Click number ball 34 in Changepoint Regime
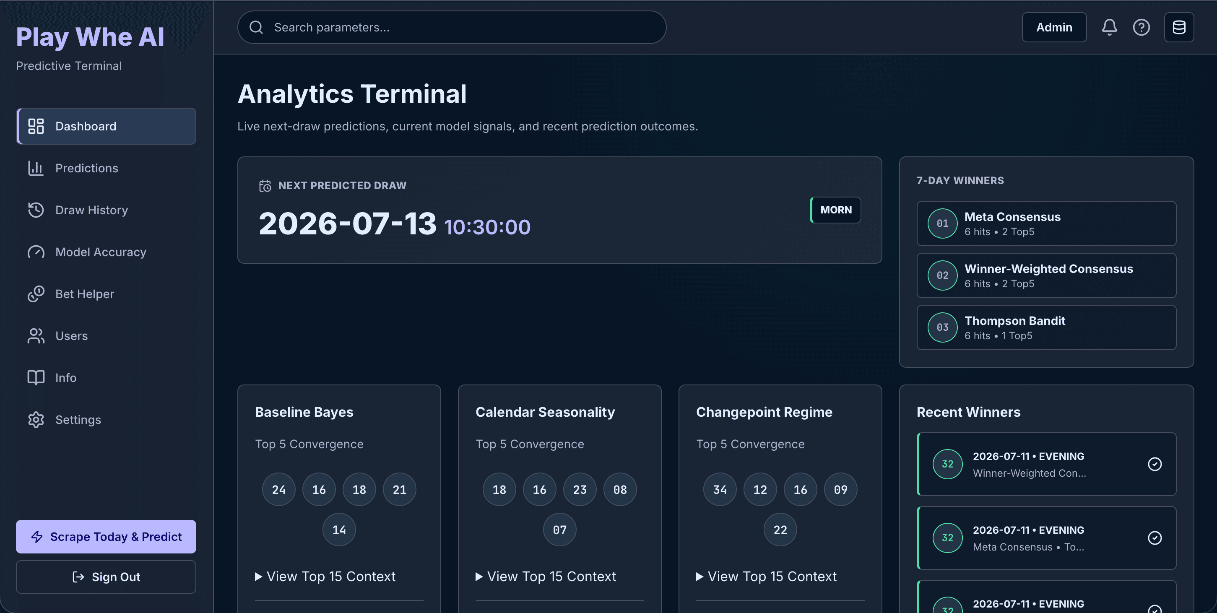 click(x=720, y=489)
